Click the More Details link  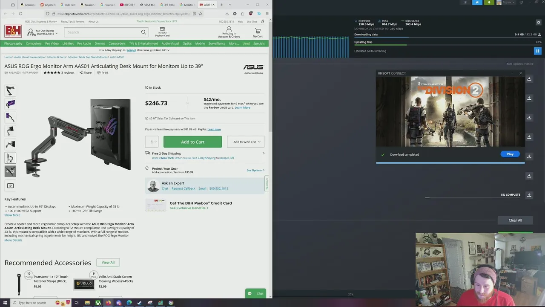pyautogui.click(x=13, y=240)
